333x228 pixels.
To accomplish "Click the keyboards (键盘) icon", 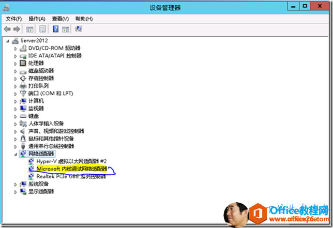I will pos(23,116).
